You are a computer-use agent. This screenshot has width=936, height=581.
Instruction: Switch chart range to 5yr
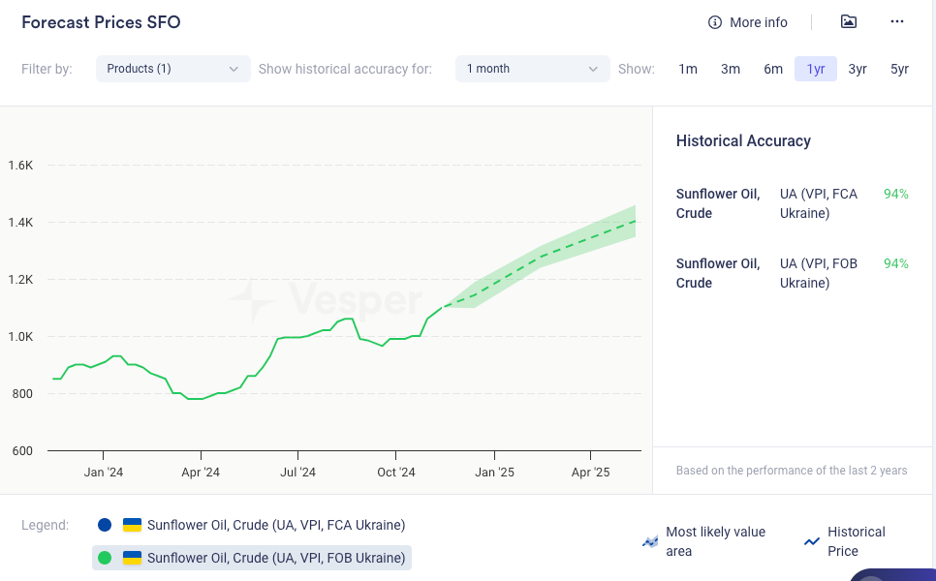[899, 69]
